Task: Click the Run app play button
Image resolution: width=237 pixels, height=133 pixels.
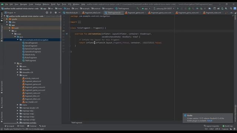Action: point(178,8)
